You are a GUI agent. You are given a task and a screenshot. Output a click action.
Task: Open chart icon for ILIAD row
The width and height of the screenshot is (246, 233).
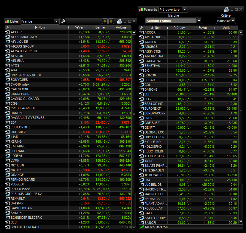[7, 137]
